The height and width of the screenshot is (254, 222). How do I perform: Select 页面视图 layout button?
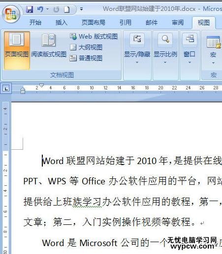(17, 50)
